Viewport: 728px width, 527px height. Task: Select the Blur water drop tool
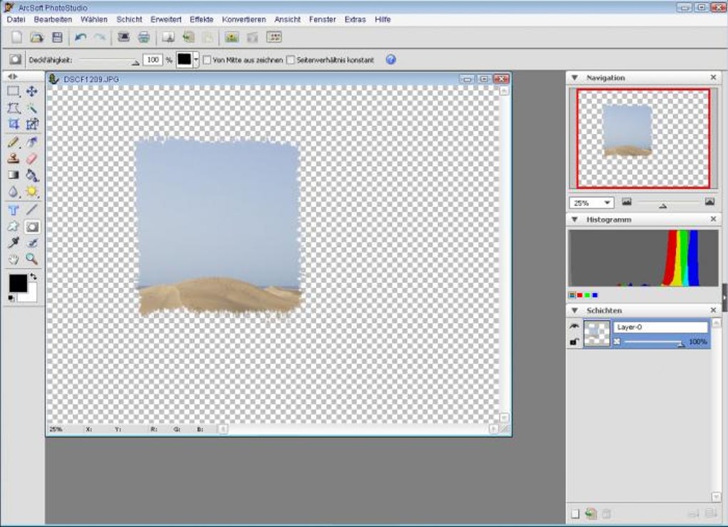(14, 192)
